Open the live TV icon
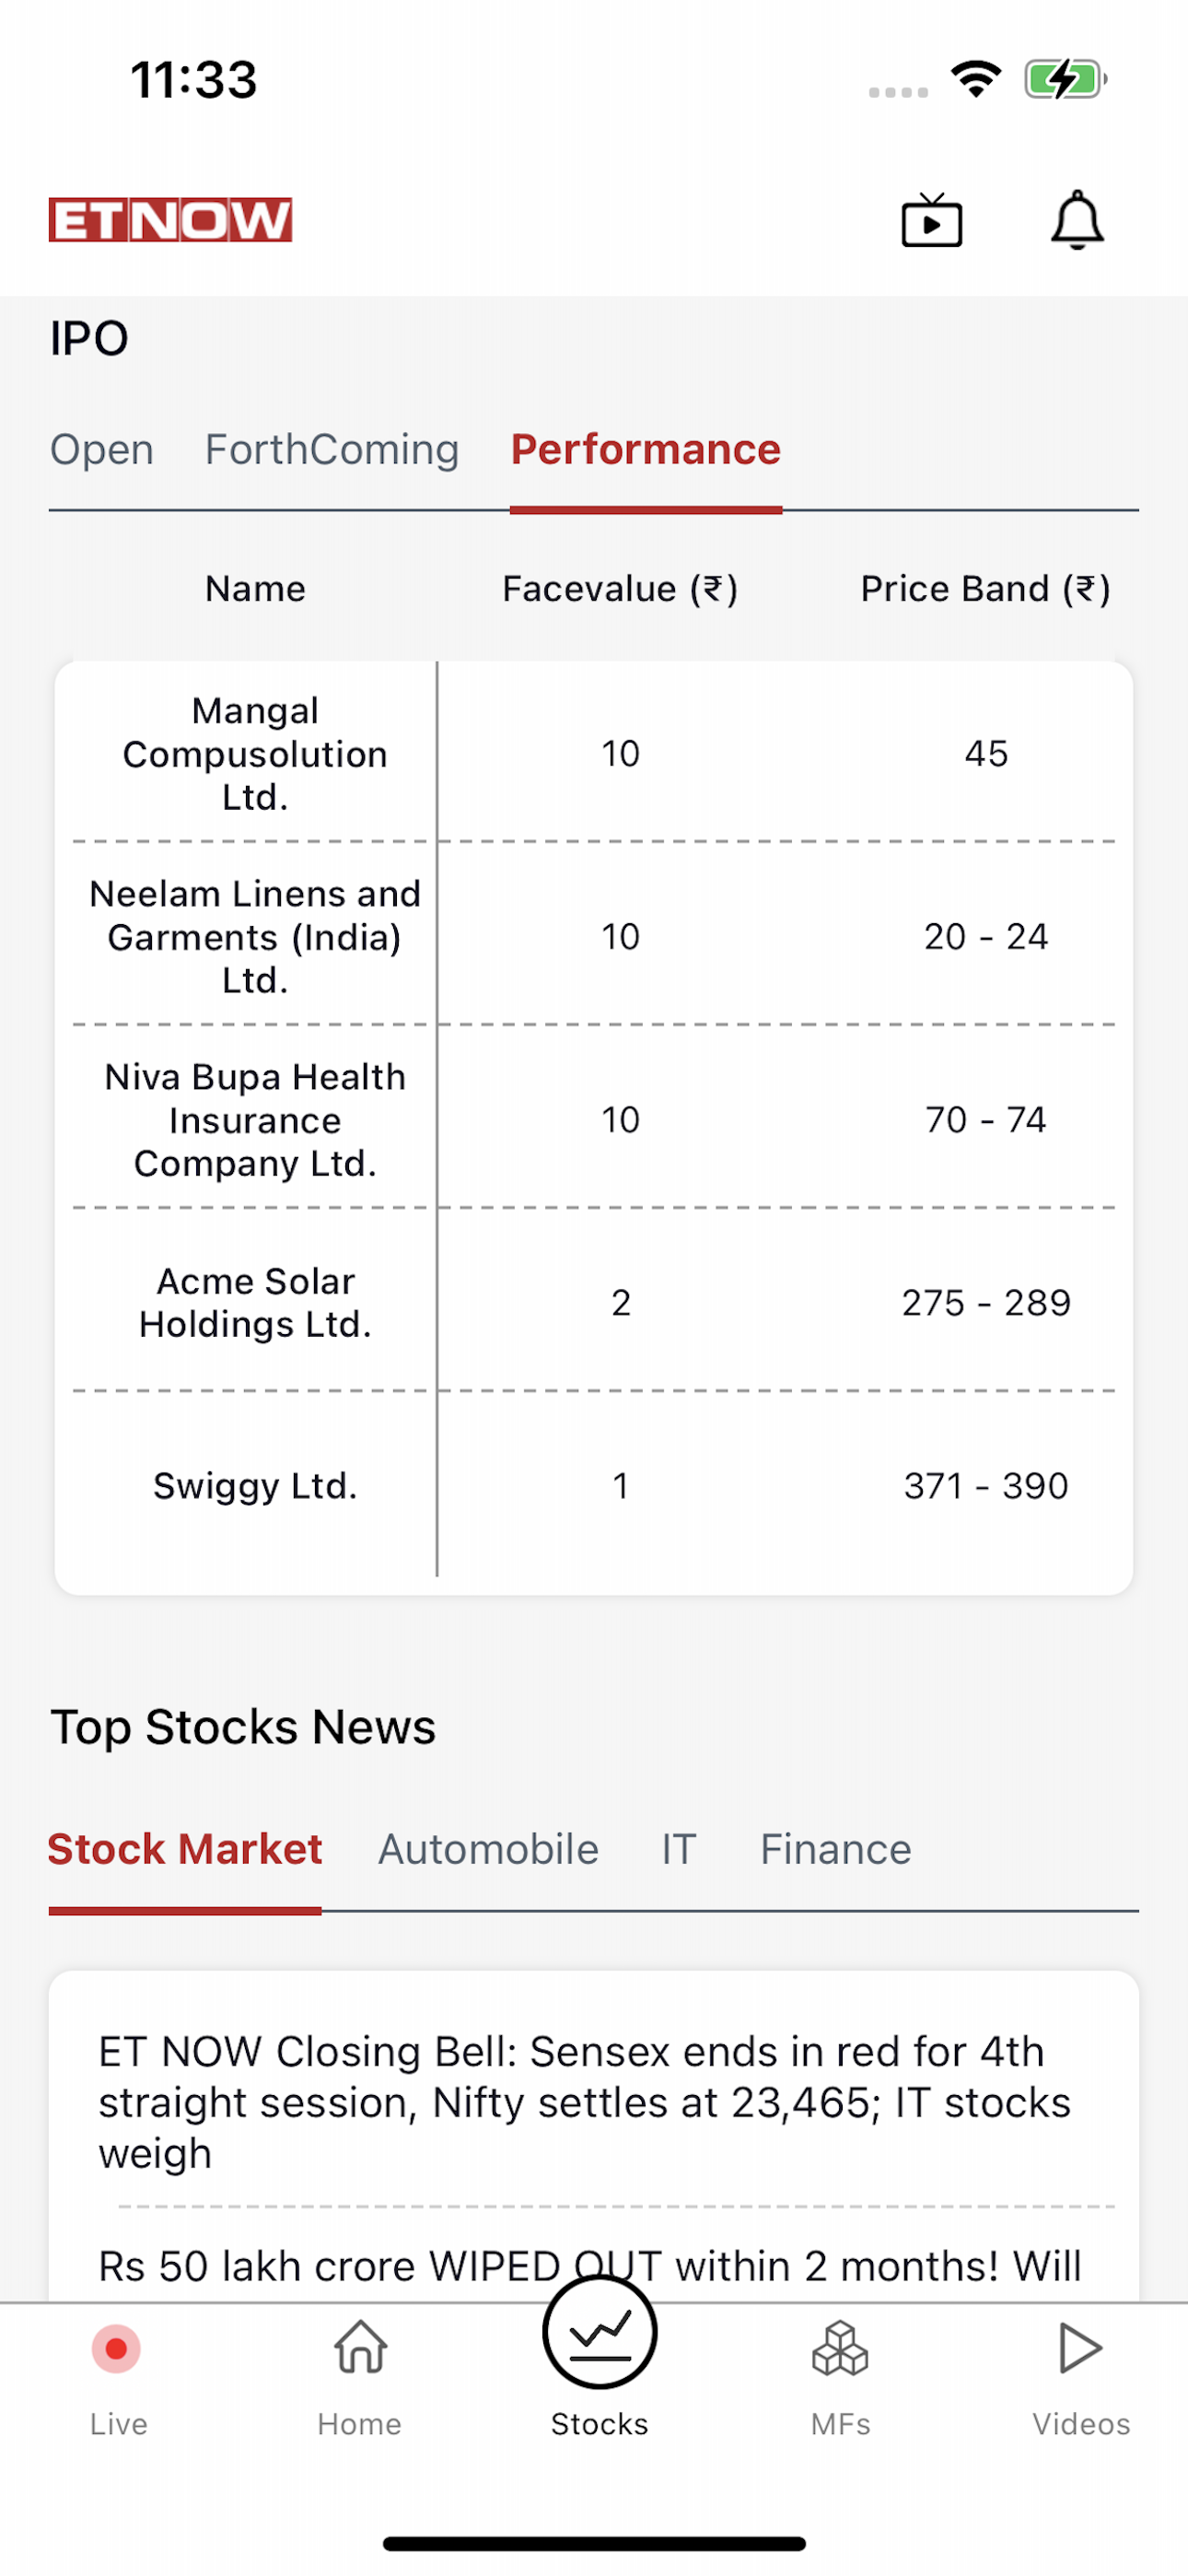The height and width of the screenshot is (2576, 1188). pyautogui.click(x=931, y=220)
